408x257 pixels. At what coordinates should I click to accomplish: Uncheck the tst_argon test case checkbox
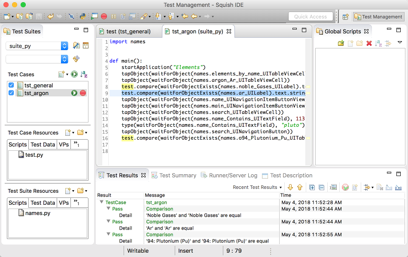(12, 93)
